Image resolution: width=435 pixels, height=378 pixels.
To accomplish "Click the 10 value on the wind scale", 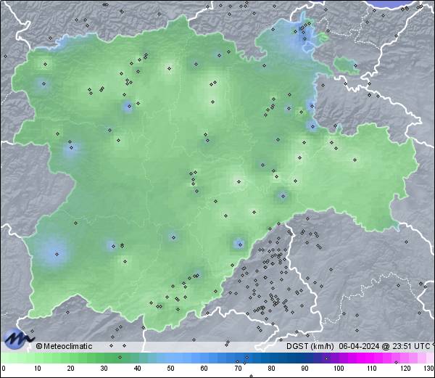I will (x=38, y=369).
